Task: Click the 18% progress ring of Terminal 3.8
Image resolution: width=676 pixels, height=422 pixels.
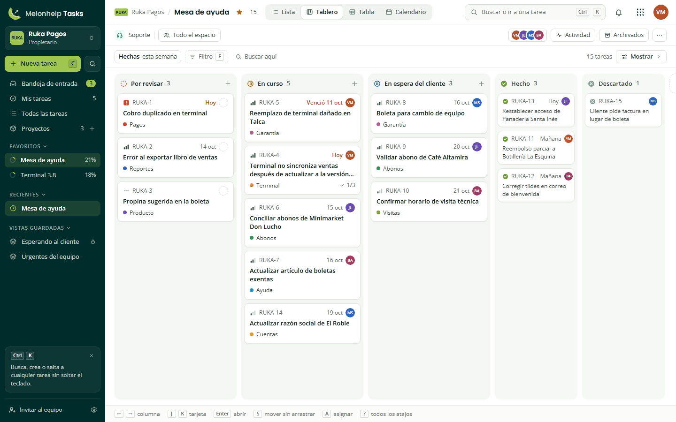Action: coord(13,175)
